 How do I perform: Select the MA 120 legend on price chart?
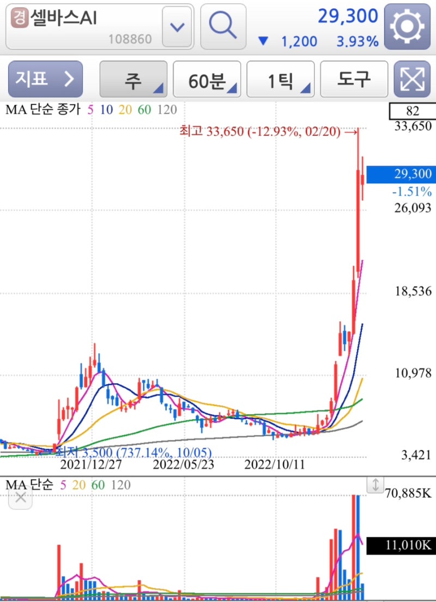(x=167, y=110)
